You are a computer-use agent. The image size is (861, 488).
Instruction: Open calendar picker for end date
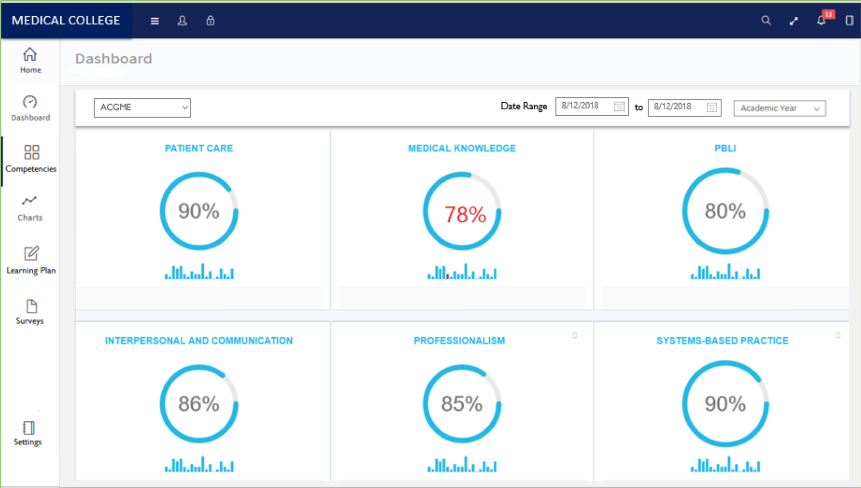[712, 107]
